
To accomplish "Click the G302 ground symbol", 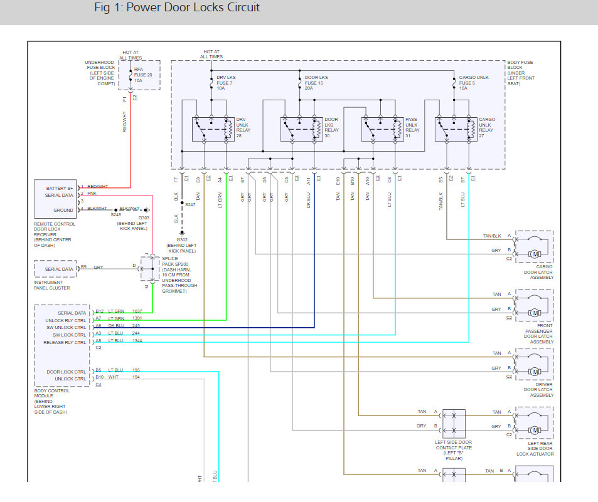I will point(182,233).
